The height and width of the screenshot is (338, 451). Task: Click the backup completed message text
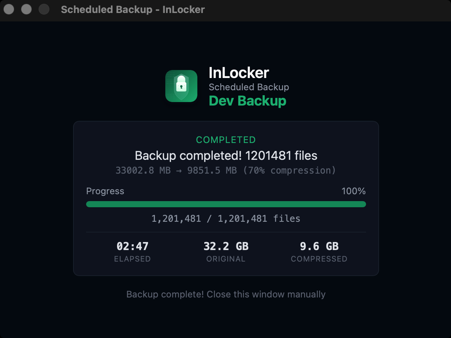pyautogui.click(x=226, y=156)
